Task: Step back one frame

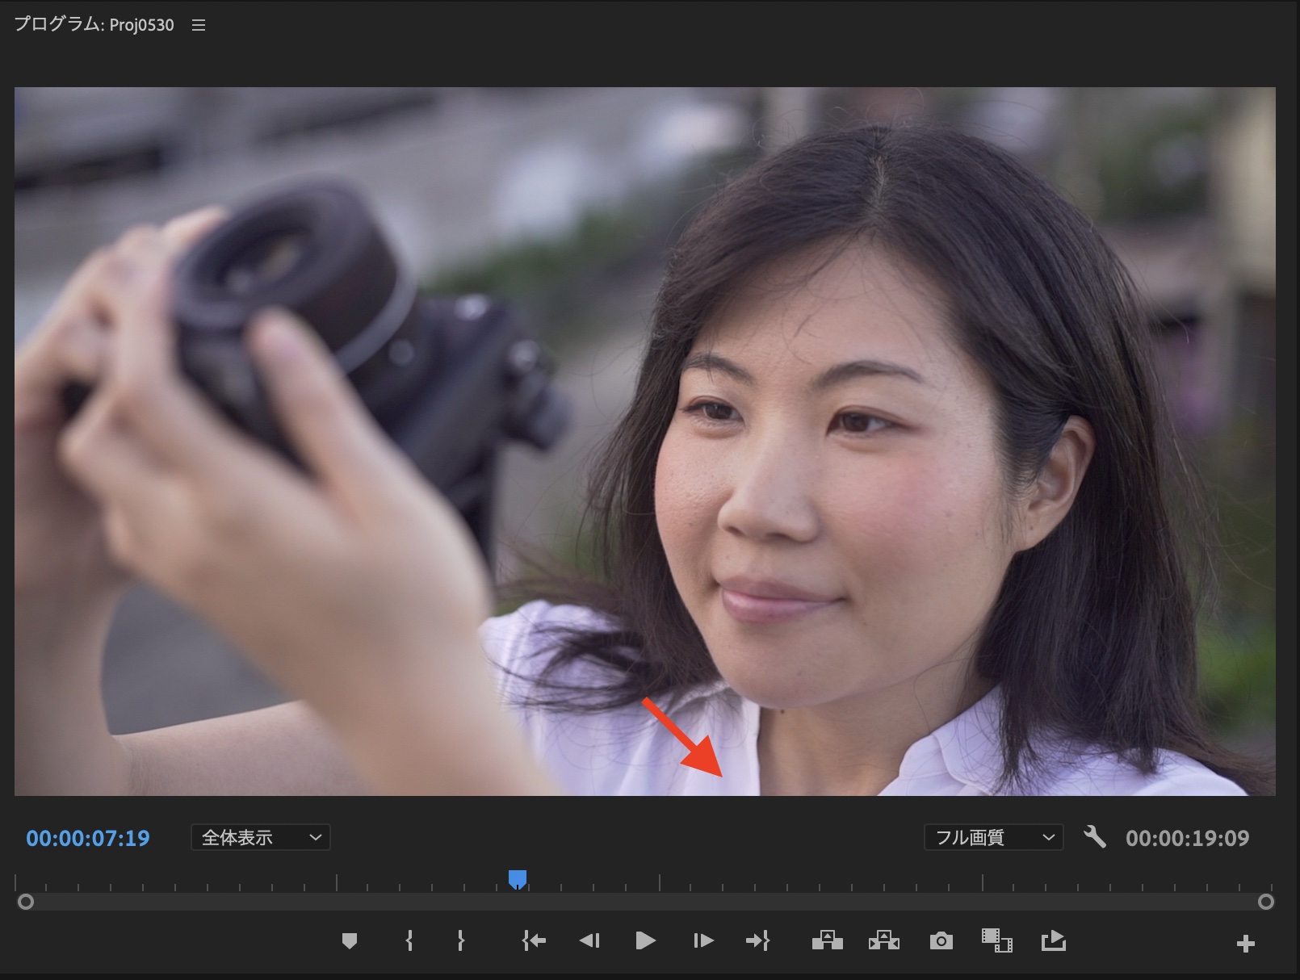Action: [x=589, y=940]
